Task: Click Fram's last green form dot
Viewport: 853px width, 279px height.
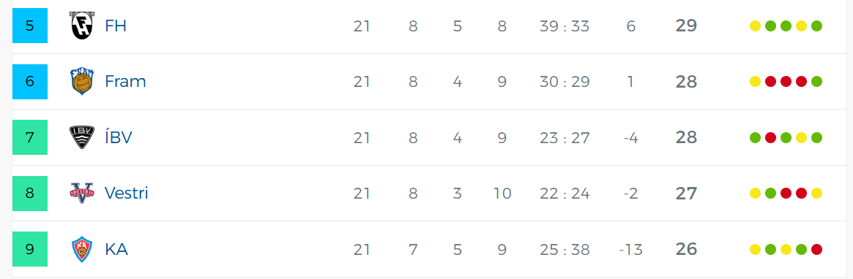Action: 816,82
